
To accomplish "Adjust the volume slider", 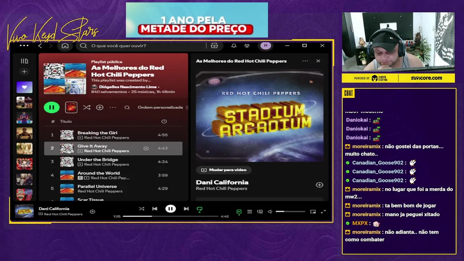I will pos(290,212).
